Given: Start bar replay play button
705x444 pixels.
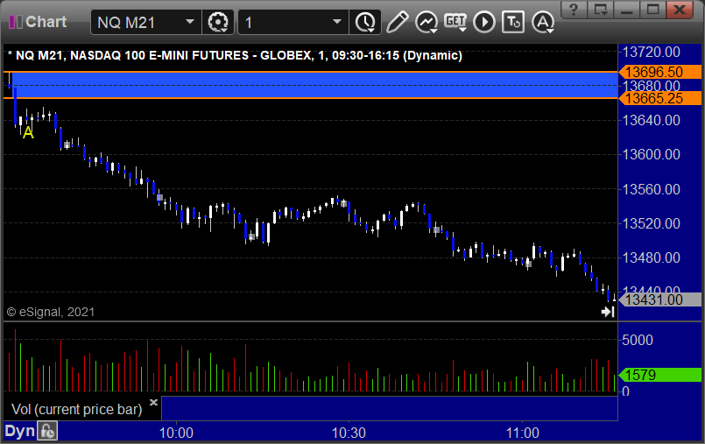Looking at the screenshot, I should pos(483,22).
